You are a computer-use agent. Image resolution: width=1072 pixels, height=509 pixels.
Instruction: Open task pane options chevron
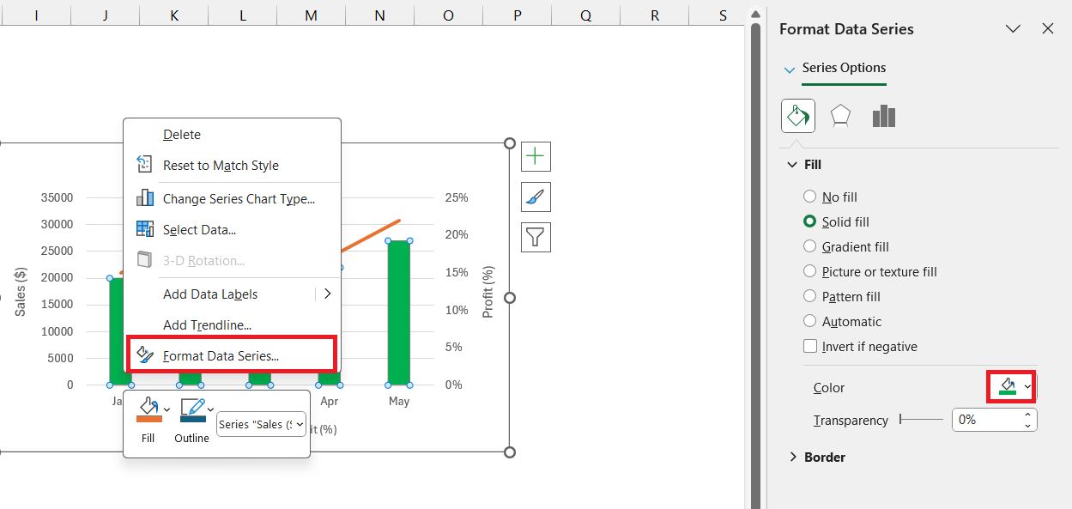pos(1013,28)
